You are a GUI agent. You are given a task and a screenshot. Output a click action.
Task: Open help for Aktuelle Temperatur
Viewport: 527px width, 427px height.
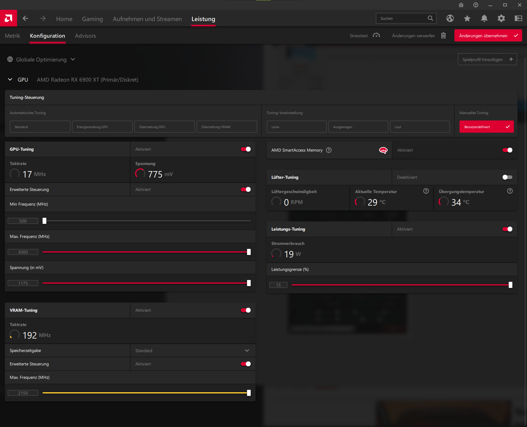click(x=426, y=191)
